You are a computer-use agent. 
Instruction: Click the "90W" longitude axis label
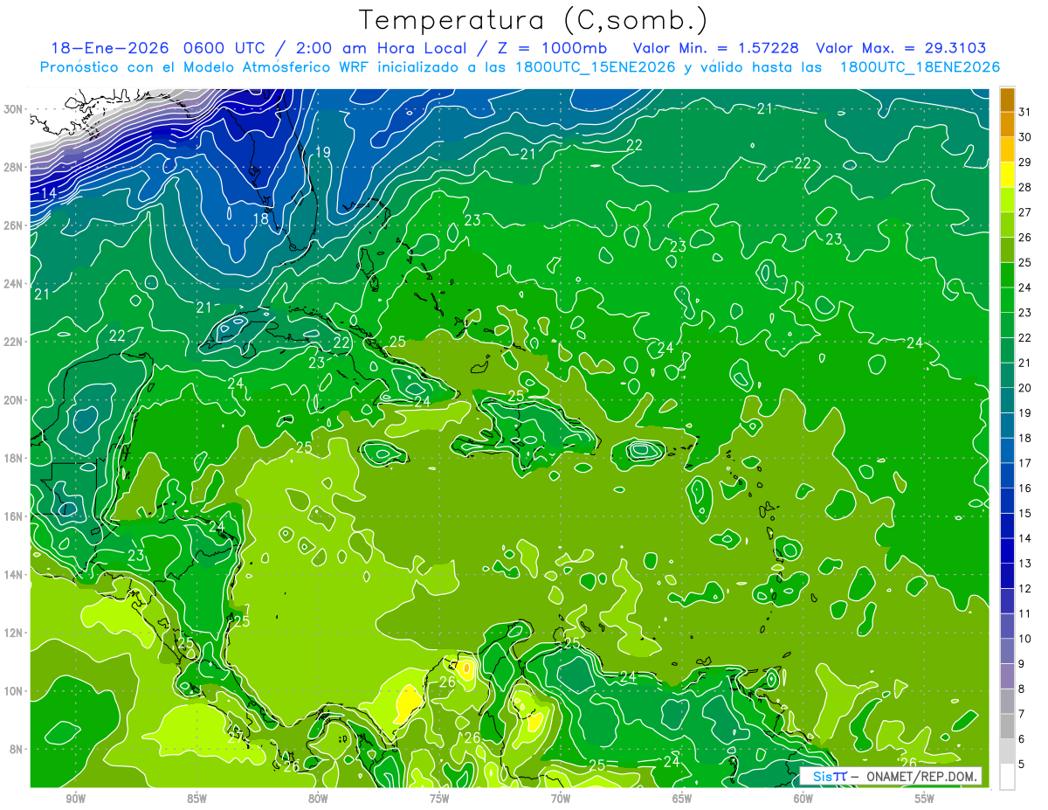pyautogui.click(x=76, y=799)
